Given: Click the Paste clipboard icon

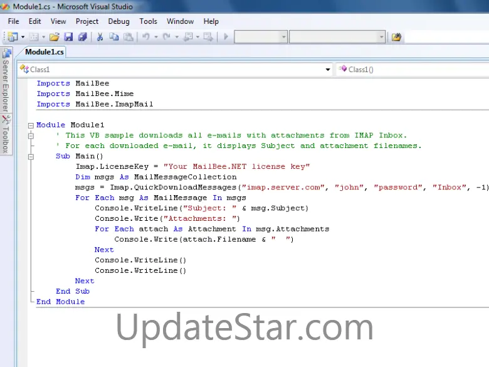Looking at the screenshot, I should tap(128, 37).
